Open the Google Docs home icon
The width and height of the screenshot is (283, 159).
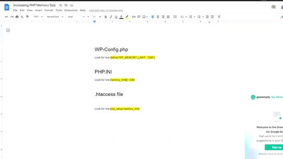point(7,8)
